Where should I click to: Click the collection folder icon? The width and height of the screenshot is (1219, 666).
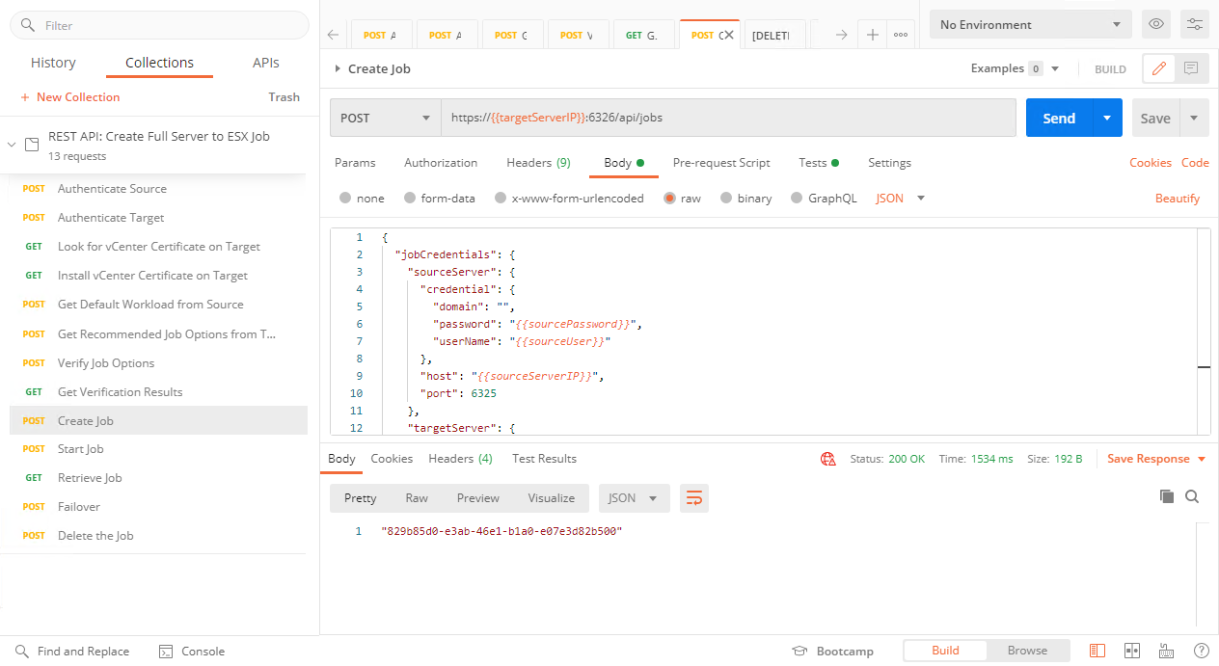pyautogui.click(x=32, y=145)
